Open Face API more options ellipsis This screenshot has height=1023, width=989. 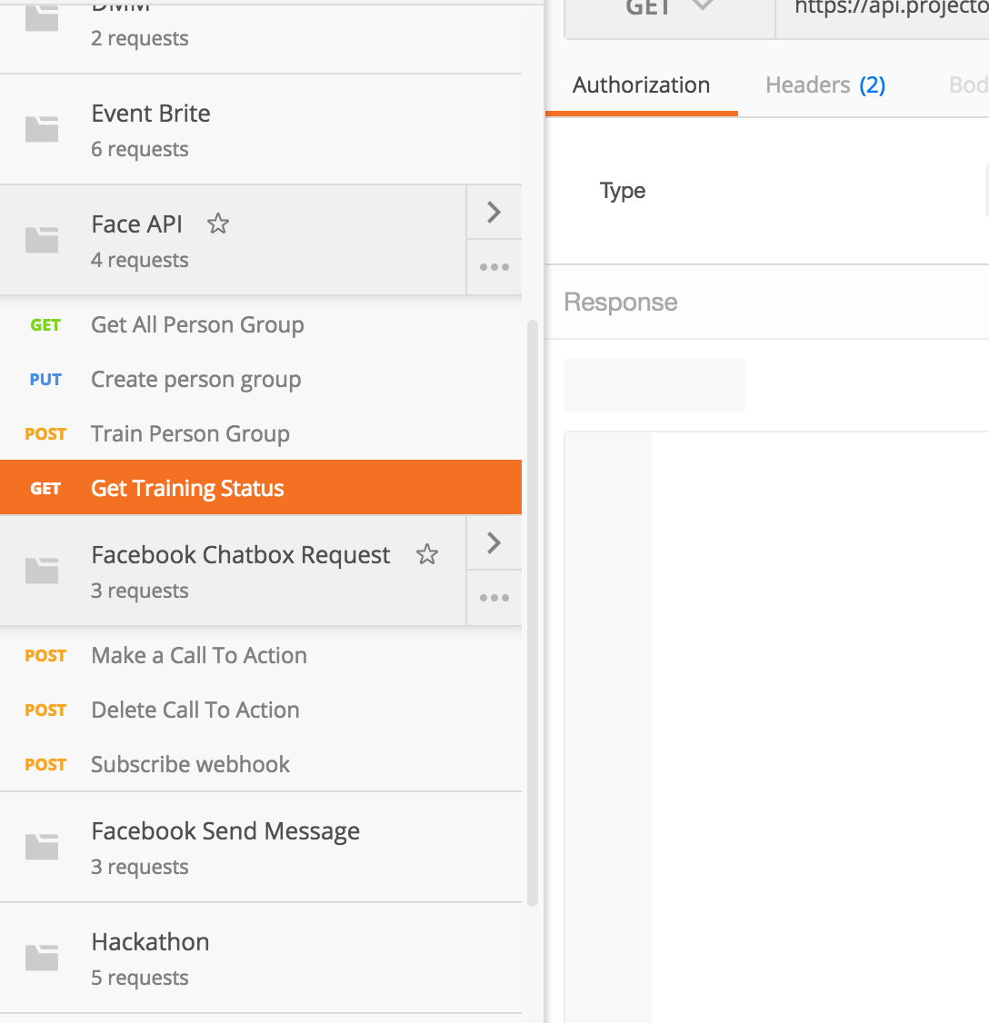[x=494, y=267]
